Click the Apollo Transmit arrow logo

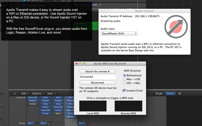pos(176,27)
